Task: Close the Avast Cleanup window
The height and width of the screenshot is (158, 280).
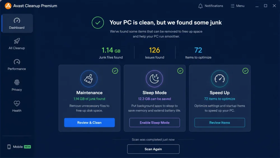Action: pos(274,6)
